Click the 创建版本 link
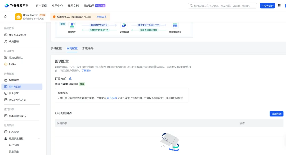 tap(102, 17)
